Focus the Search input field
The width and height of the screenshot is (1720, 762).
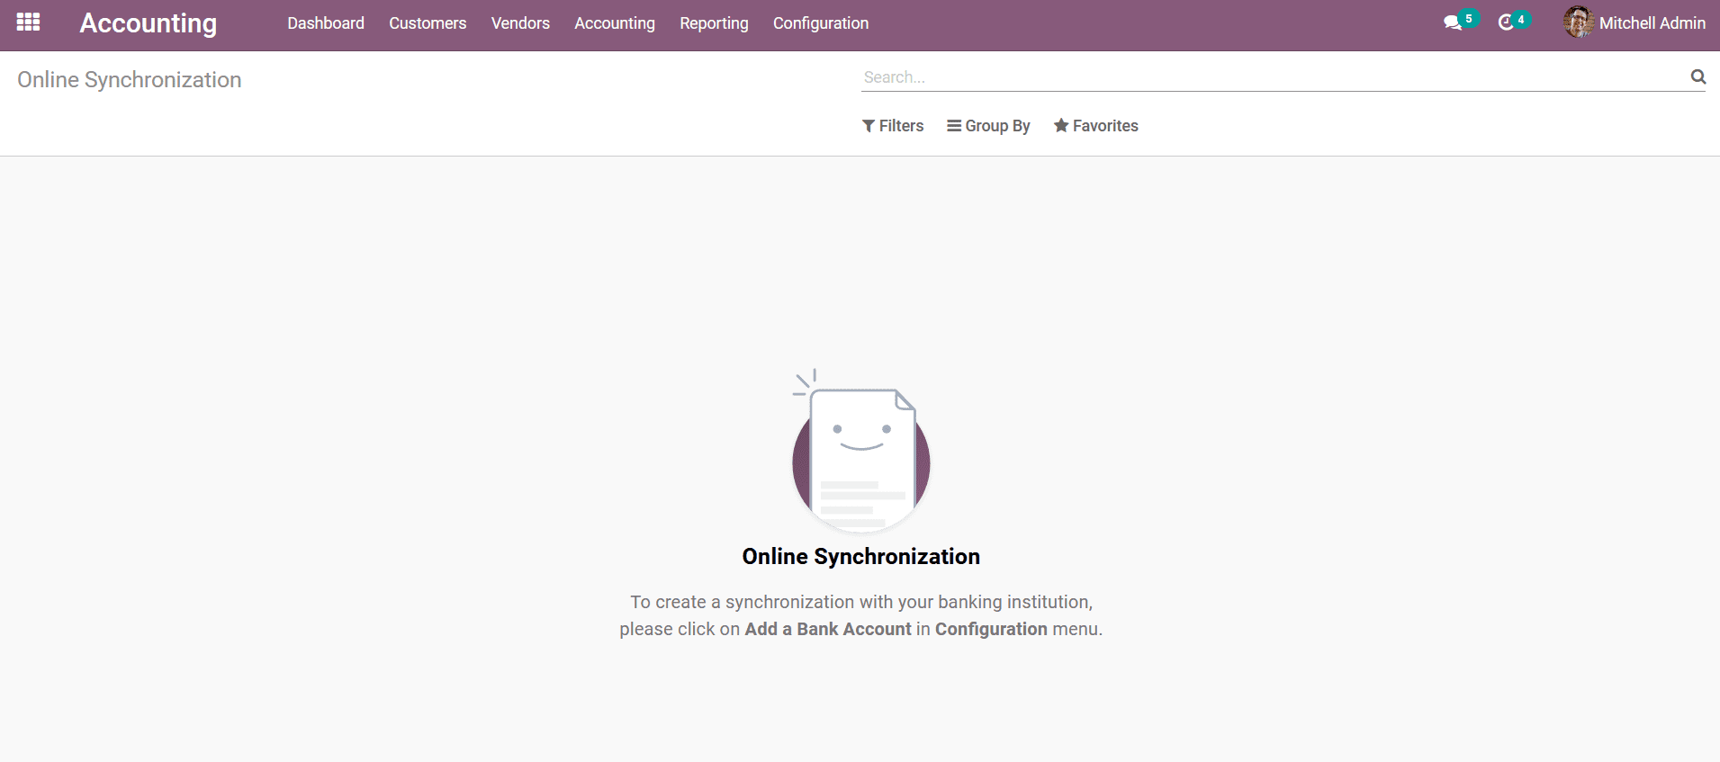coord(1274,77)
